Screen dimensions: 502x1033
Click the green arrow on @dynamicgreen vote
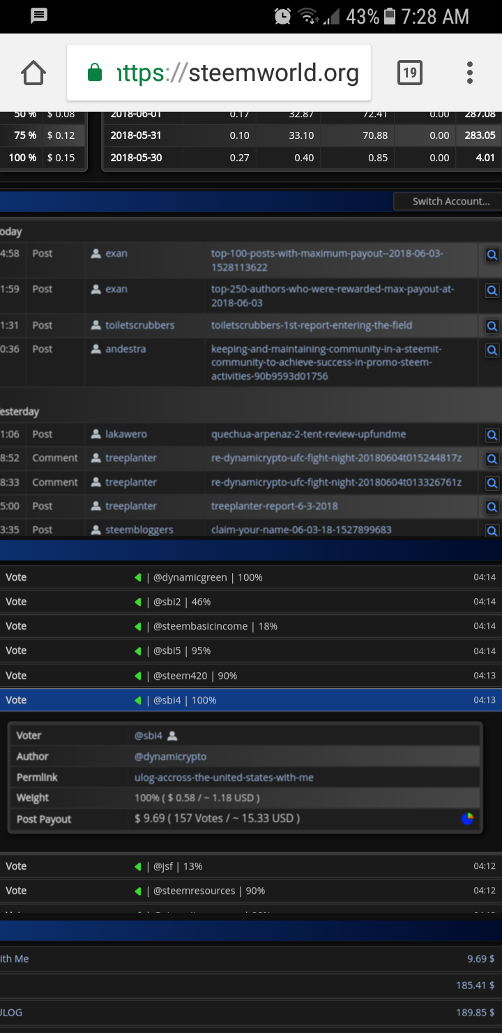(138, 577)
